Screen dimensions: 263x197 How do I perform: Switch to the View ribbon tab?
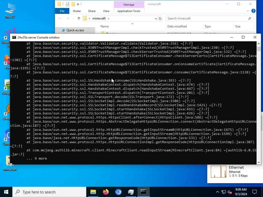(106, 11)
